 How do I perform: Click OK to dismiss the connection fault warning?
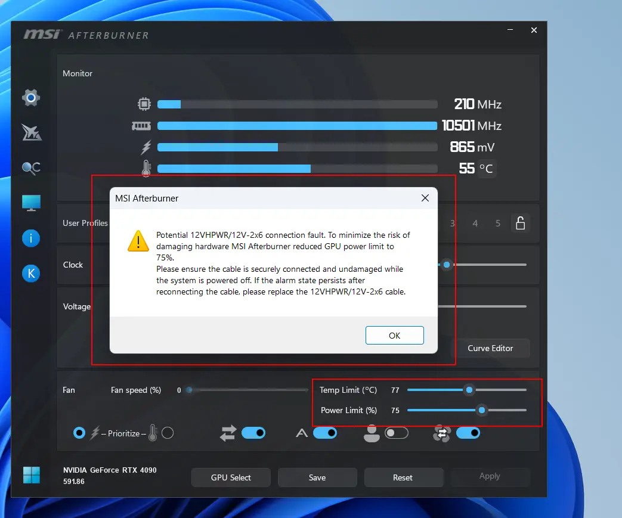pos(394,335)
